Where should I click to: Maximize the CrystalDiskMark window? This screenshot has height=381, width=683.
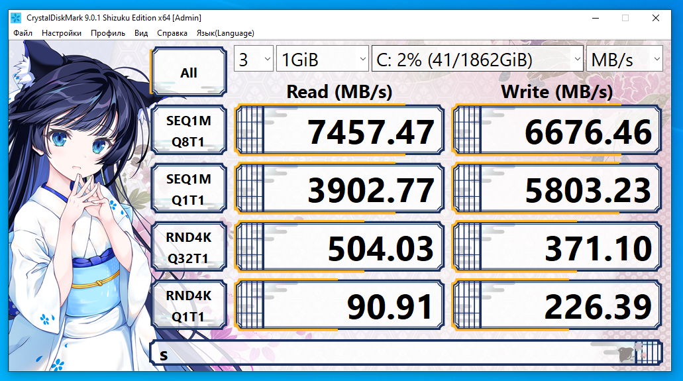[625, 18]
